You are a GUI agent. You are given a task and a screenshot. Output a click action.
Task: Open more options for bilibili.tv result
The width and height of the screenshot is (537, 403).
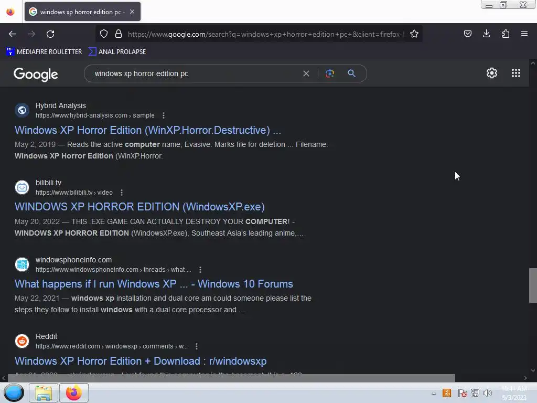(122, 193)
